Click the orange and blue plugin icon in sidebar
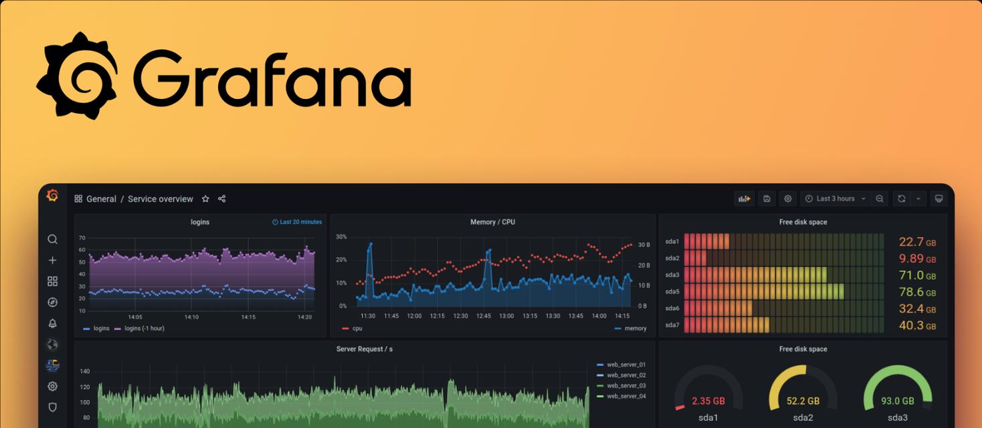 [x=52, y=366]
